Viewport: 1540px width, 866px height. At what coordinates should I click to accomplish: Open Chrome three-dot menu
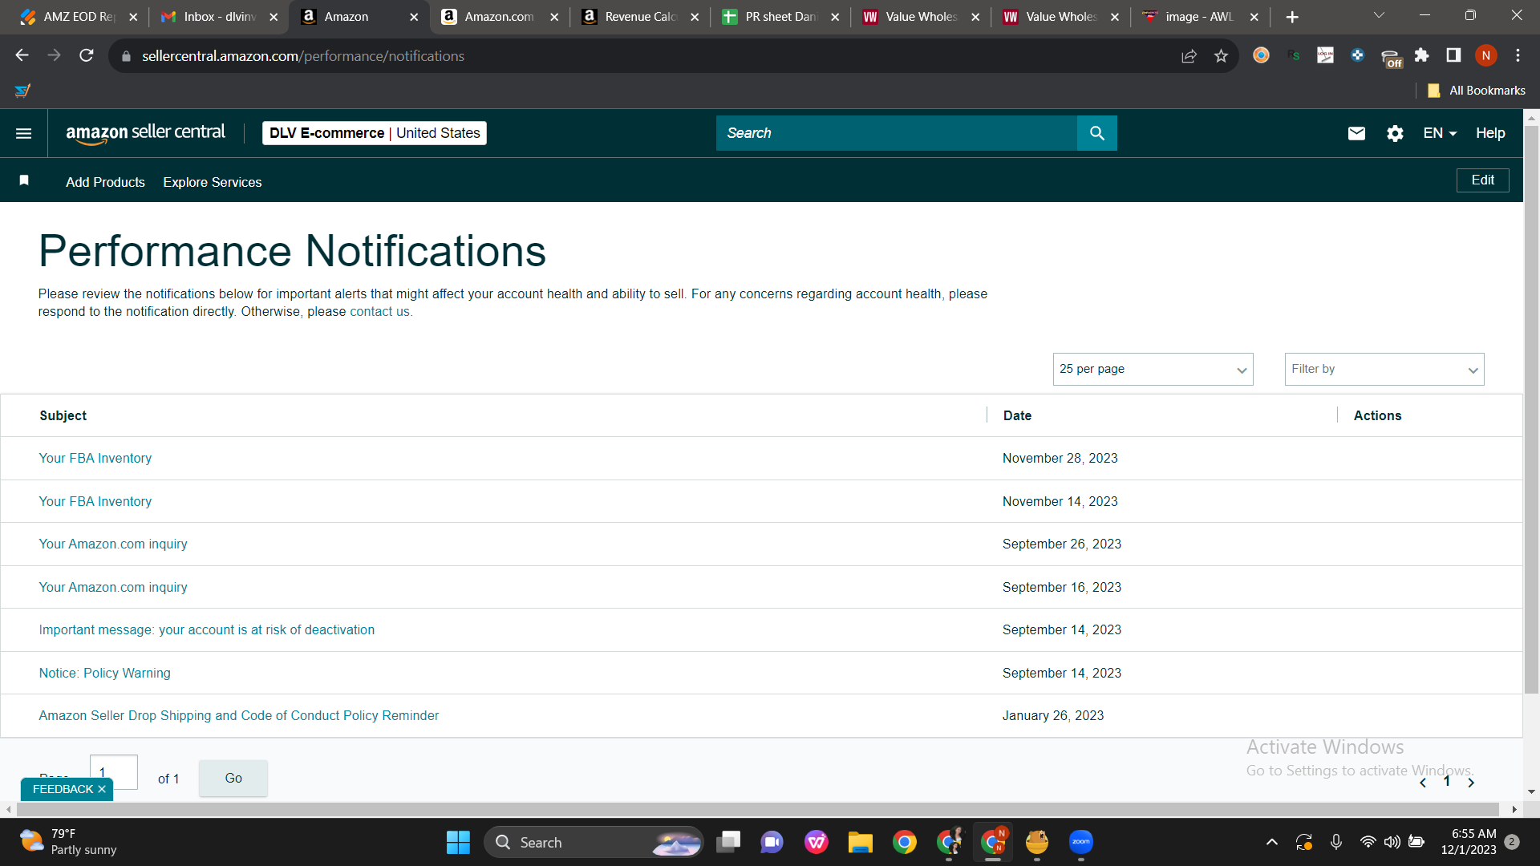1518,55
